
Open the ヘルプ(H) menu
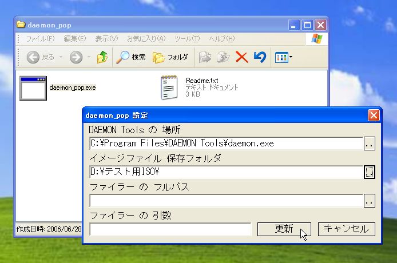click(x=222, y=39)
